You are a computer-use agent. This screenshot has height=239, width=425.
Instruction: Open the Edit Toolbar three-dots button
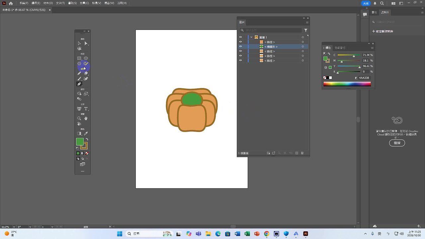tap(82, 171)
